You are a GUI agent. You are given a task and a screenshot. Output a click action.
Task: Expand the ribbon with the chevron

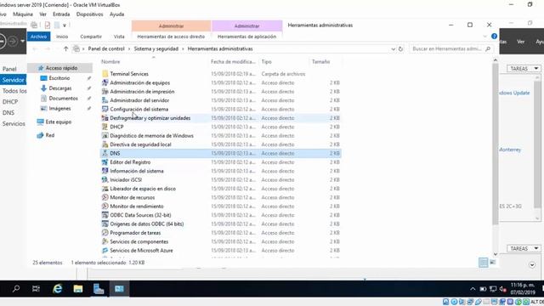[x=485, y=37]
